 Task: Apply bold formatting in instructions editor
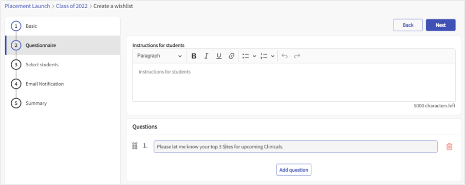[194, 55]
